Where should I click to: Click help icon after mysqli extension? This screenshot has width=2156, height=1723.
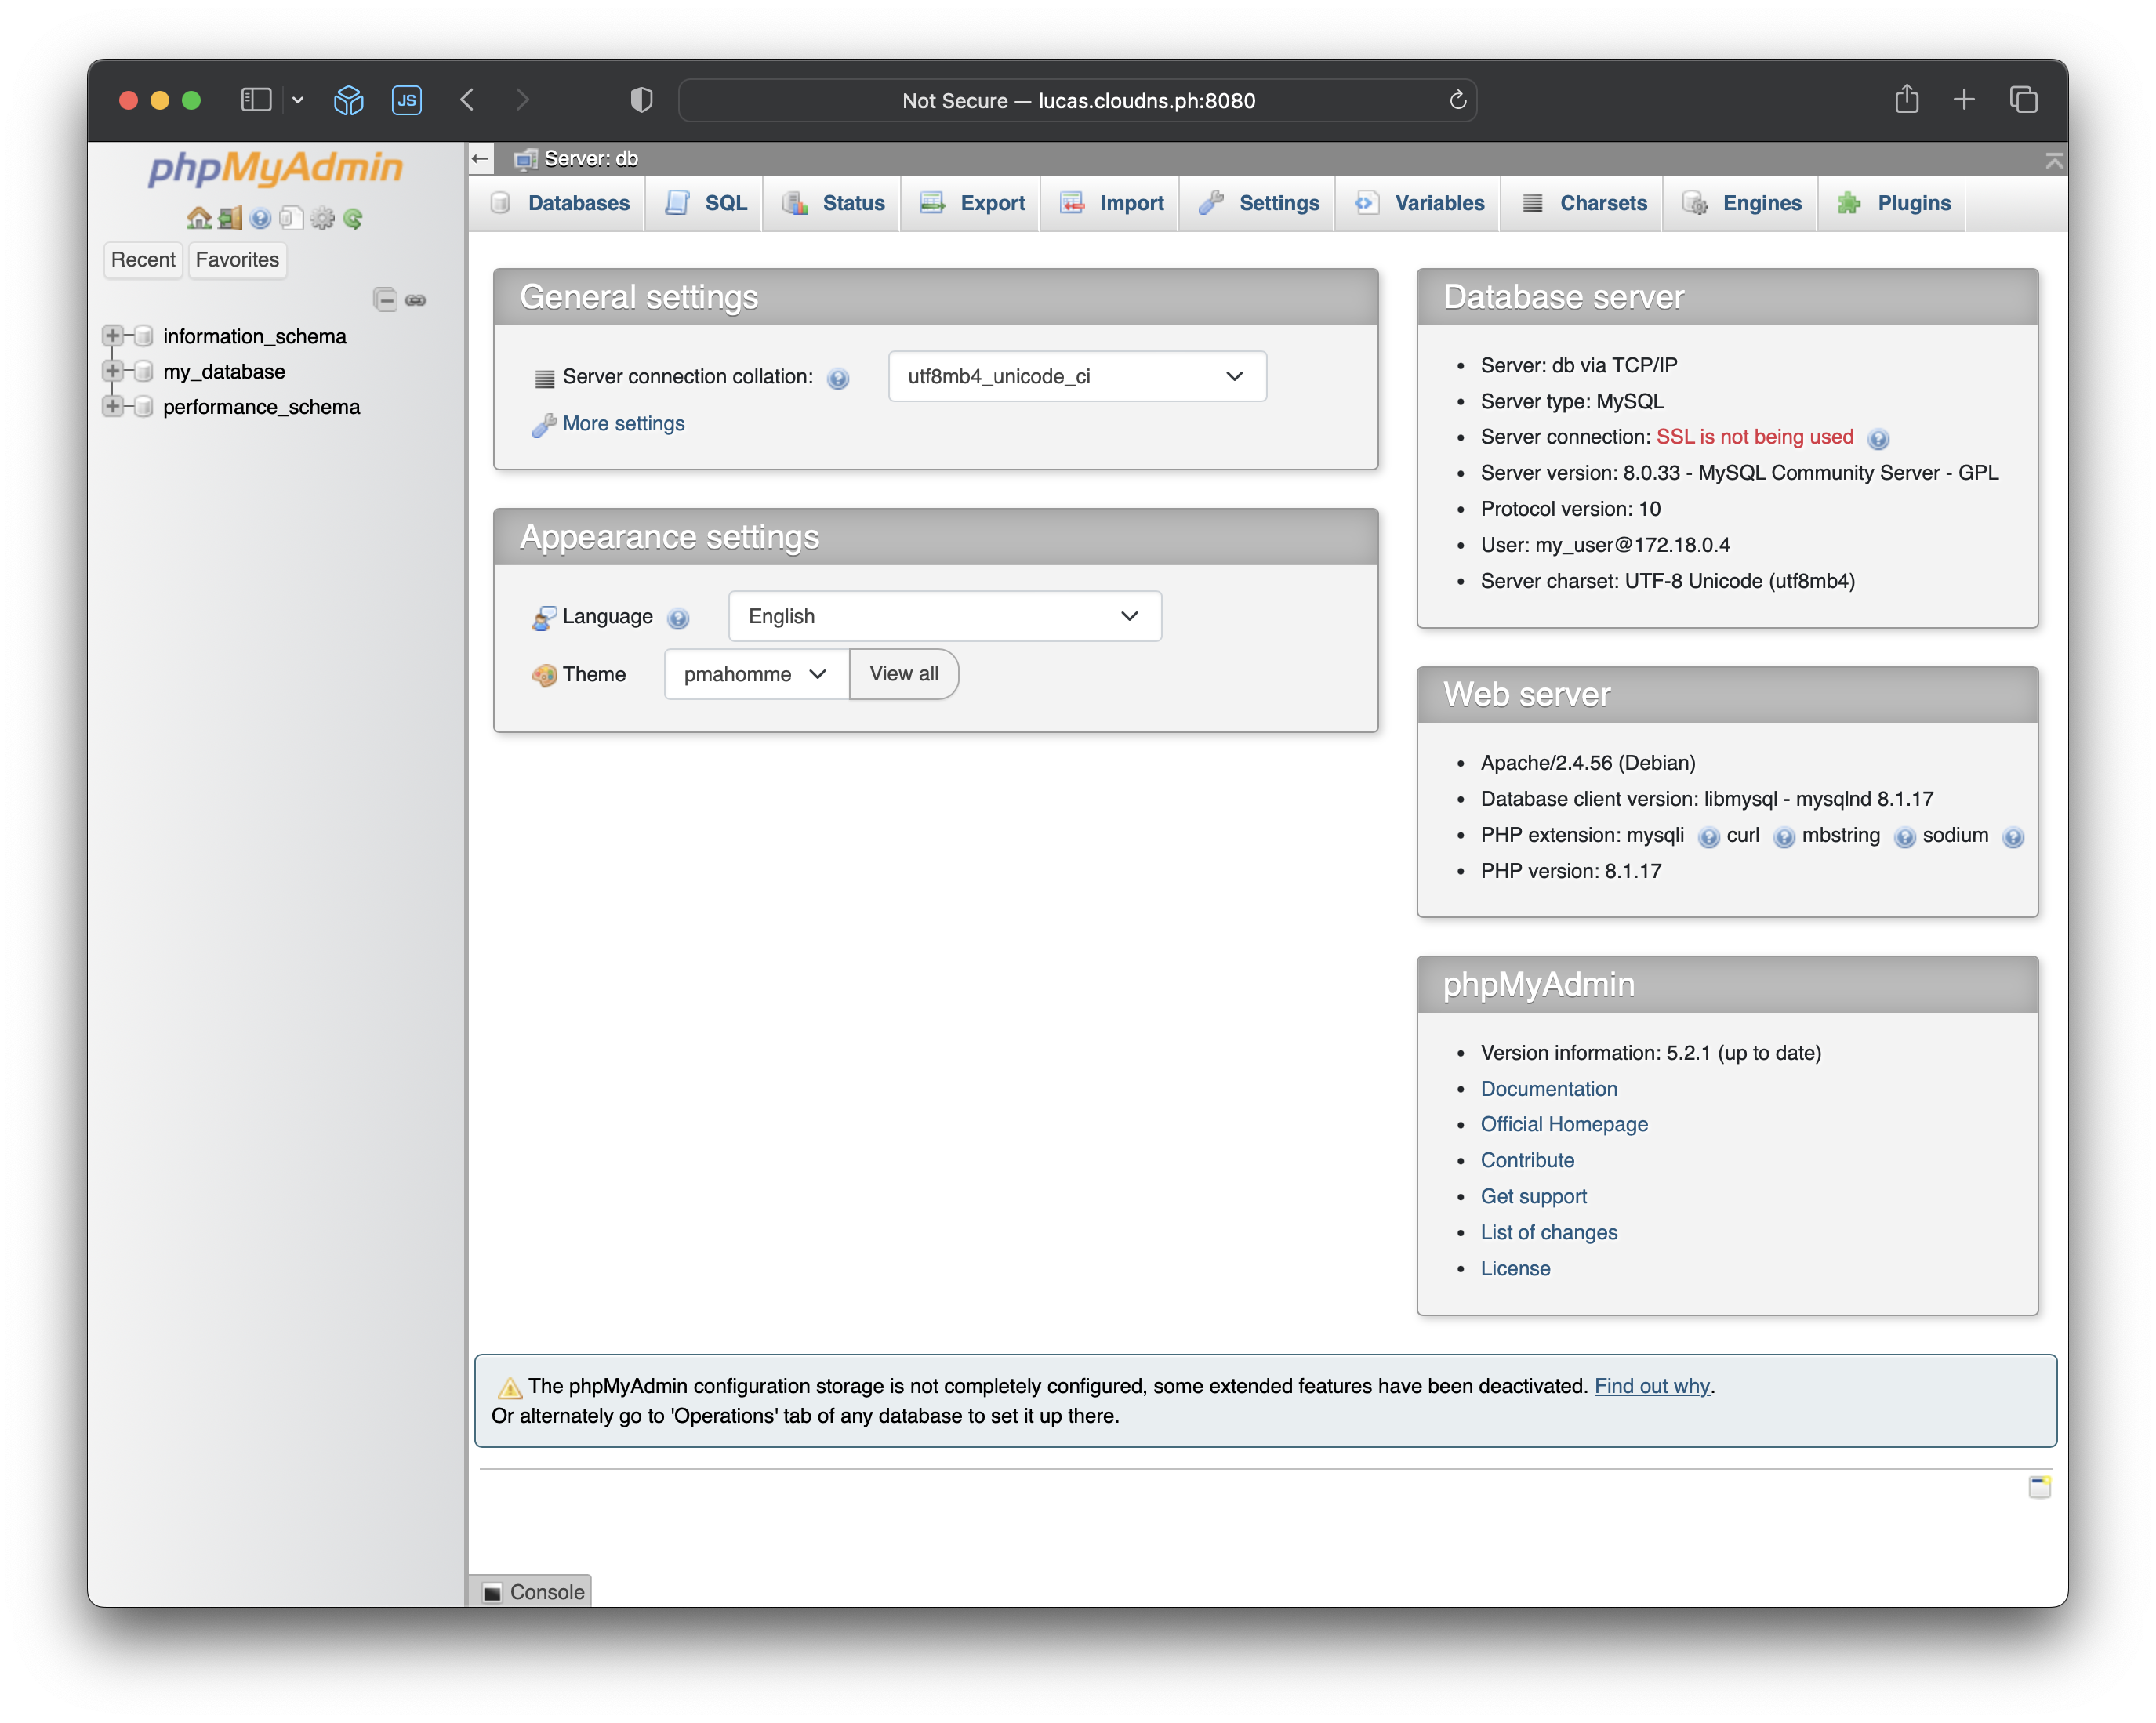coord(1709,837)
